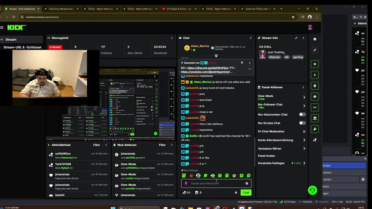Open the Mod-Aktionen panel options menu

172,145
